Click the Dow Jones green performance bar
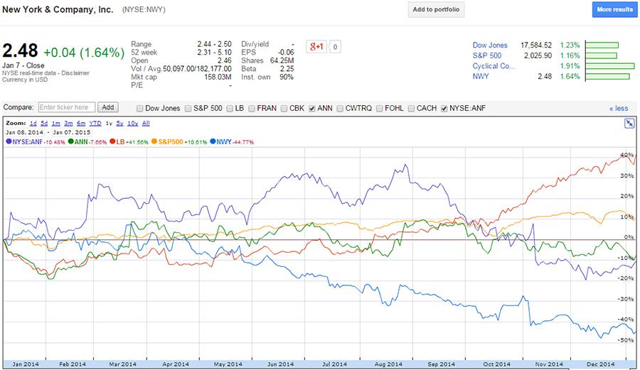 (602, 45)
